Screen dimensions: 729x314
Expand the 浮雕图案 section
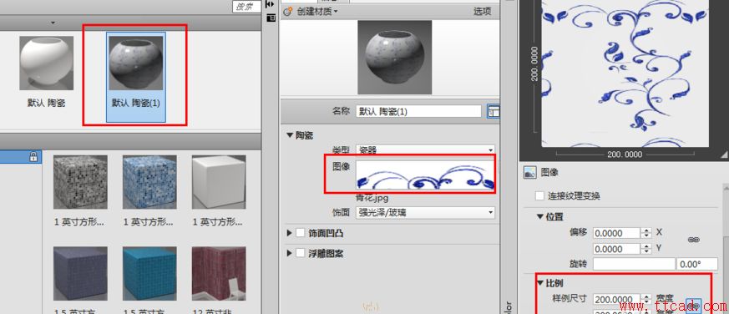coord(290,254)
